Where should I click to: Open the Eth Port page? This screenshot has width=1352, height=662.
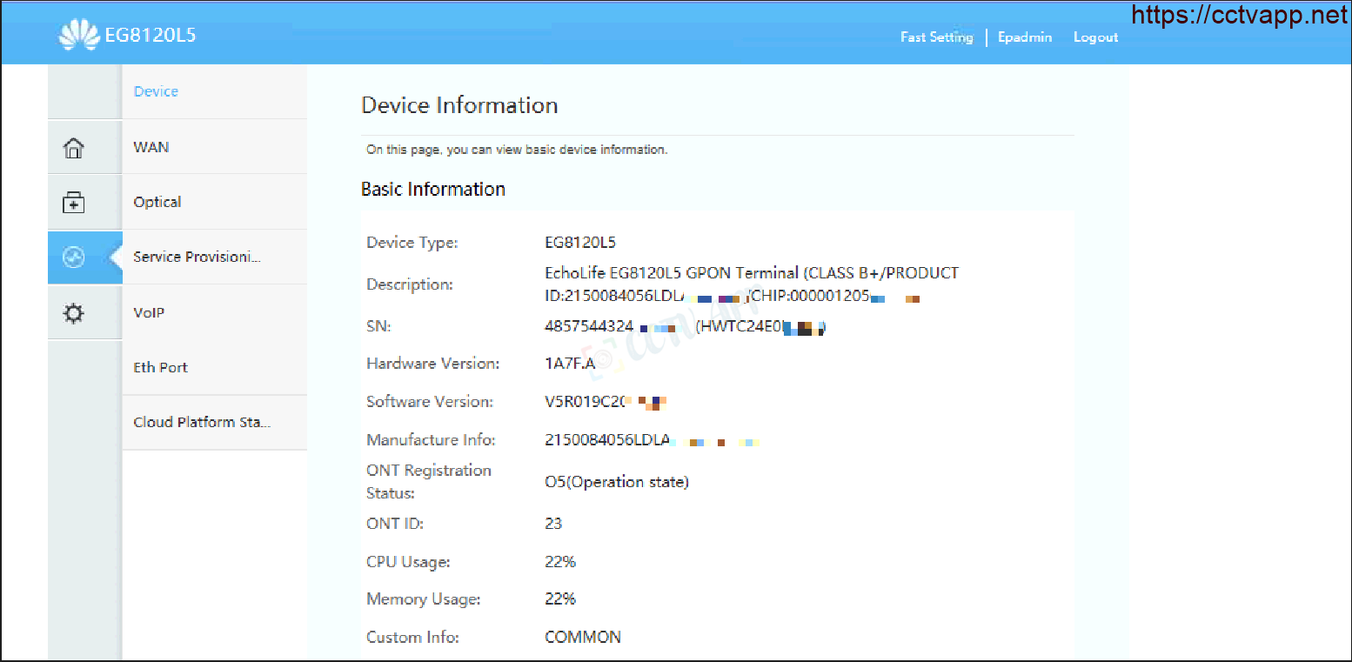tap(160, 367)
